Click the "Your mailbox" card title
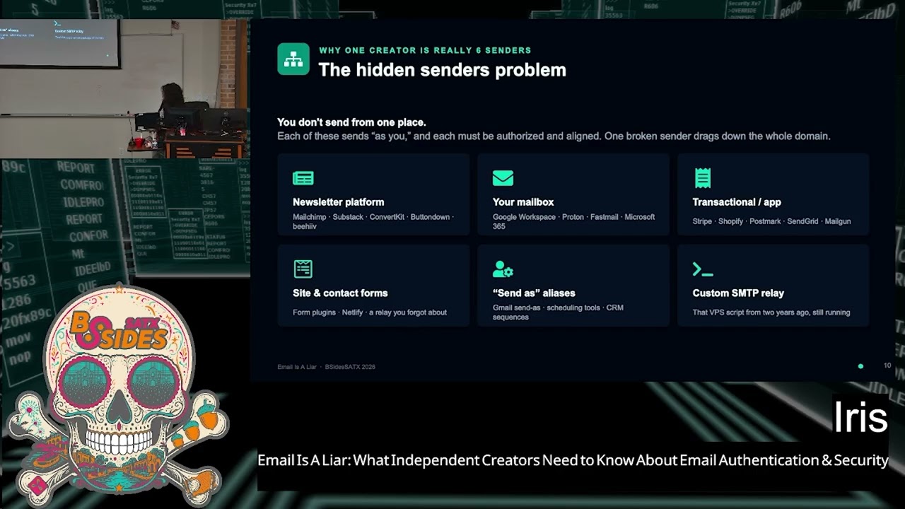Image resolution: width=905 pixels, height=509 pixels. (523, 202)
